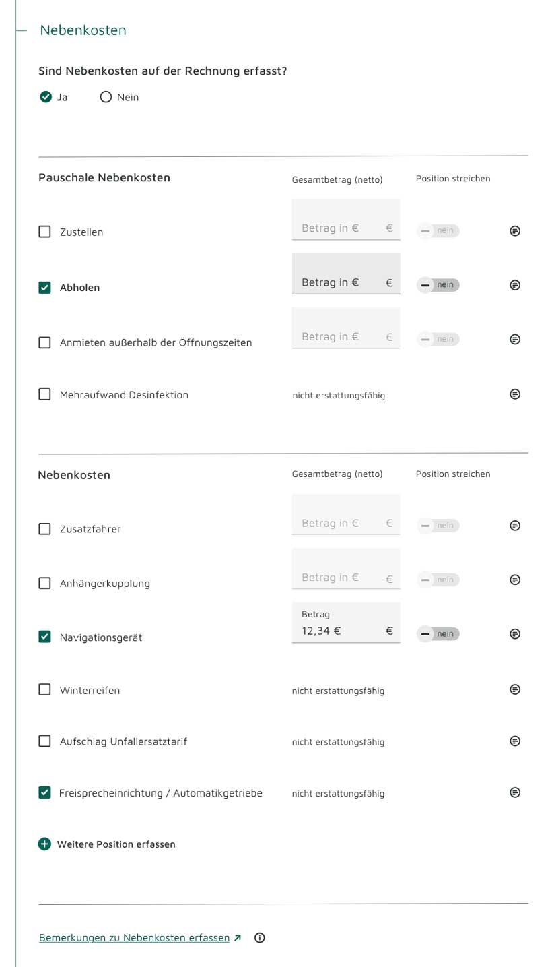The height and width of the screenshot is (967, 552).
Task: Open comment icon for Abholen row
Action: pos(515,285)
